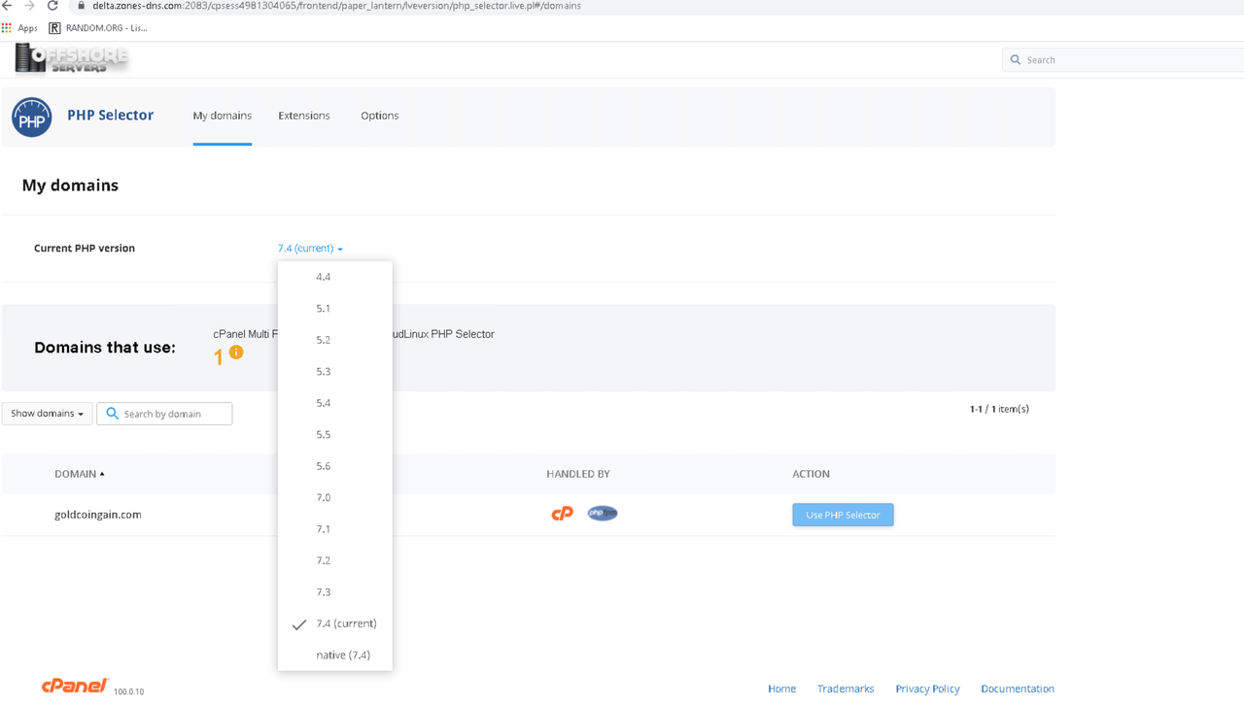
Task: Click the RANDOM.ORG bookmark icon
Action: click(52, 27)
